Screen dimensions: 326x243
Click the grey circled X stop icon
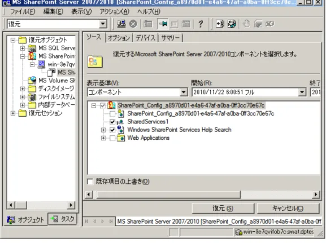(x=133, y=24)
